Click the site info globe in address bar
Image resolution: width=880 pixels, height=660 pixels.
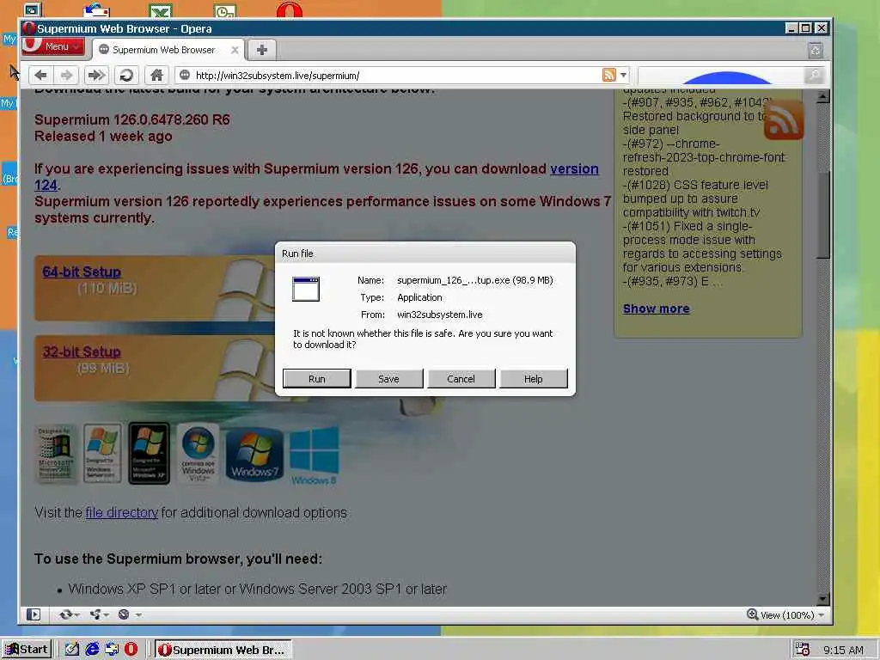click(185, 76)
